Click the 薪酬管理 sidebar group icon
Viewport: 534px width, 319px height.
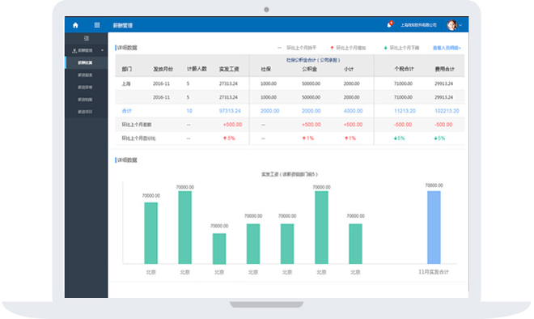(x=74, y=50)
